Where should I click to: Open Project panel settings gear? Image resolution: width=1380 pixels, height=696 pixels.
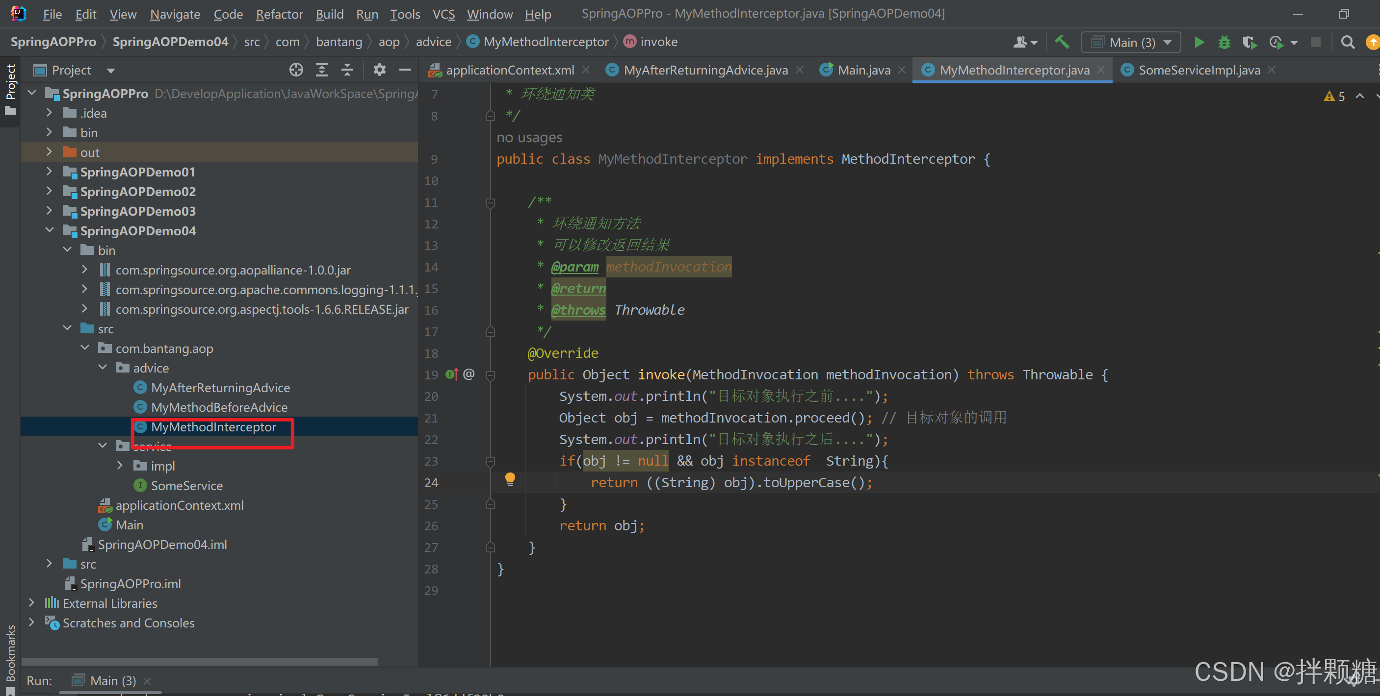pos(379,70)
